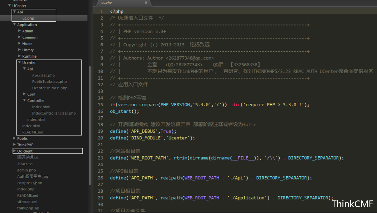Open index.php in root folder
The width and height of the screenshot is (377, 213).
pos(26,189)
